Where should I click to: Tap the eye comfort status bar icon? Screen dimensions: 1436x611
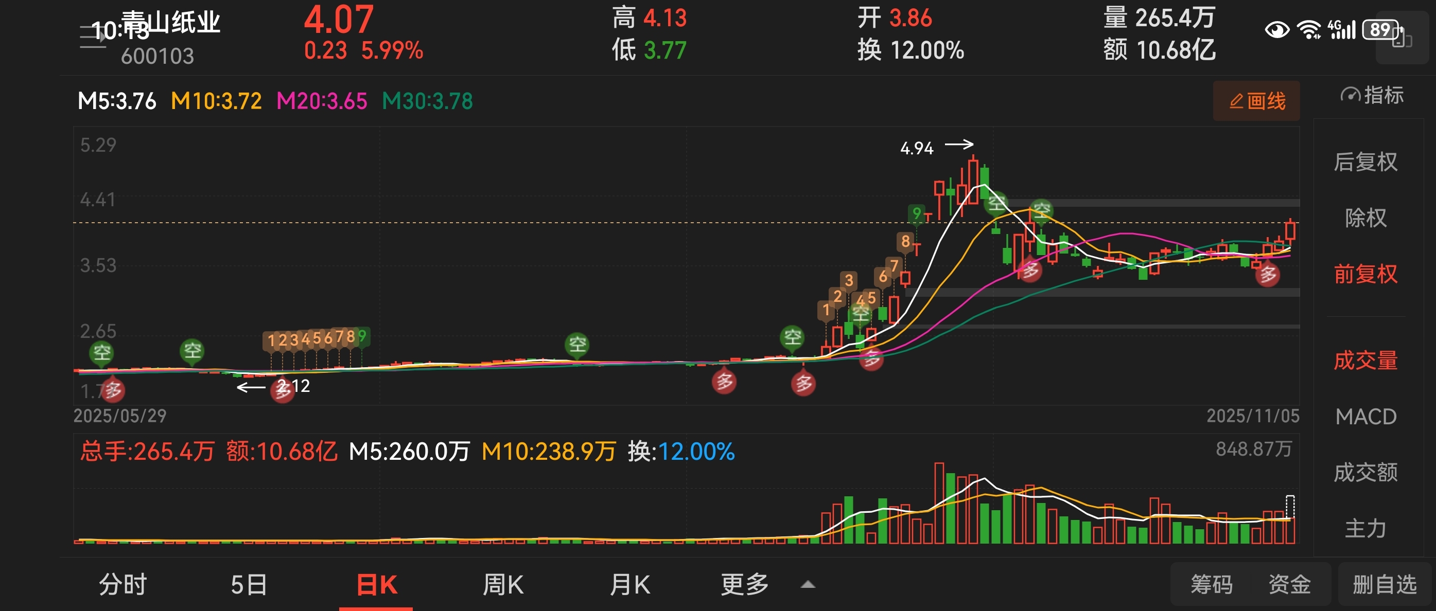[1277, 29]
